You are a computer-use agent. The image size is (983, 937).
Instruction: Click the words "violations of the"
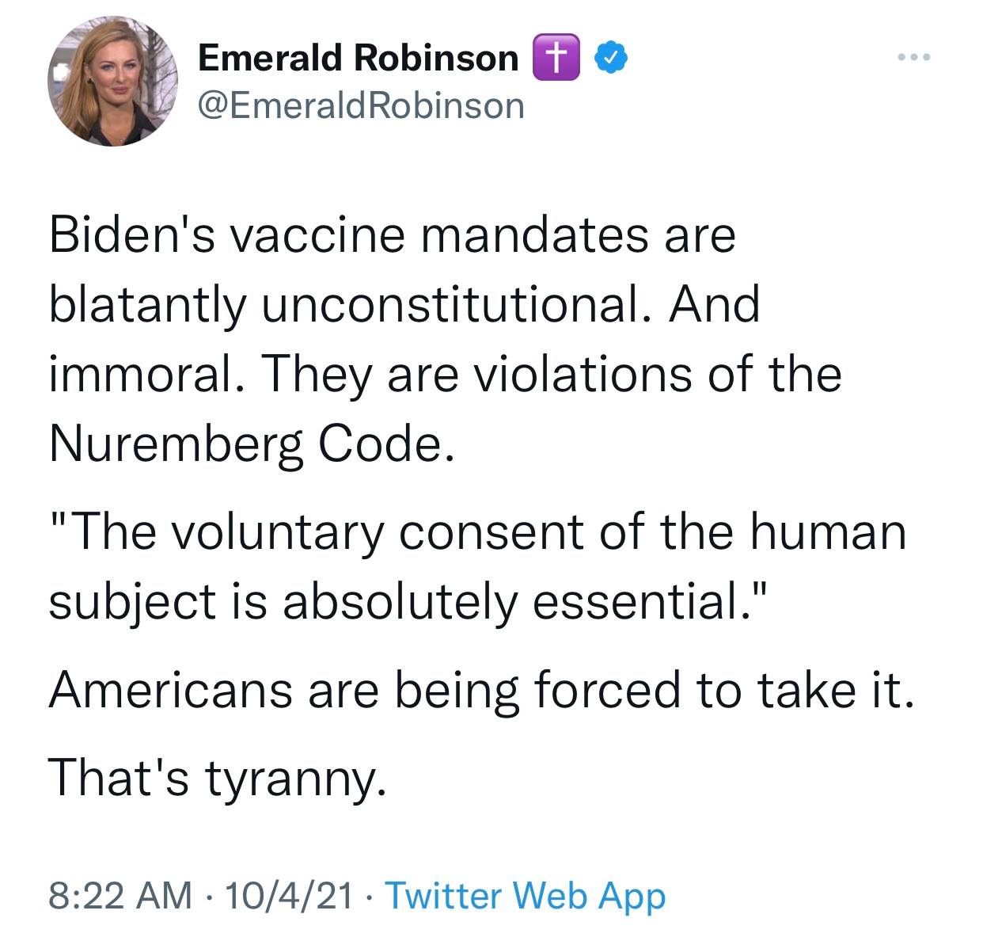pos(656,374)
